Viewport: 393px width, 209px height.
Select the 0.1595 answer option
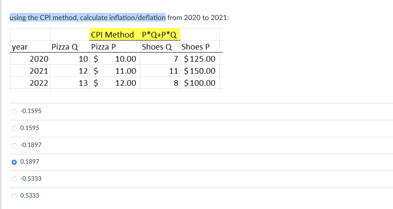(14, 128)
